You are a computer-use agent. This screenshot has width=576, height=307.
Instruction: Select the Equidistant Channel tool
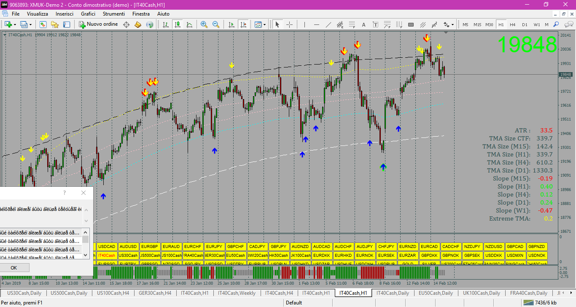click(x=340, y=24)
